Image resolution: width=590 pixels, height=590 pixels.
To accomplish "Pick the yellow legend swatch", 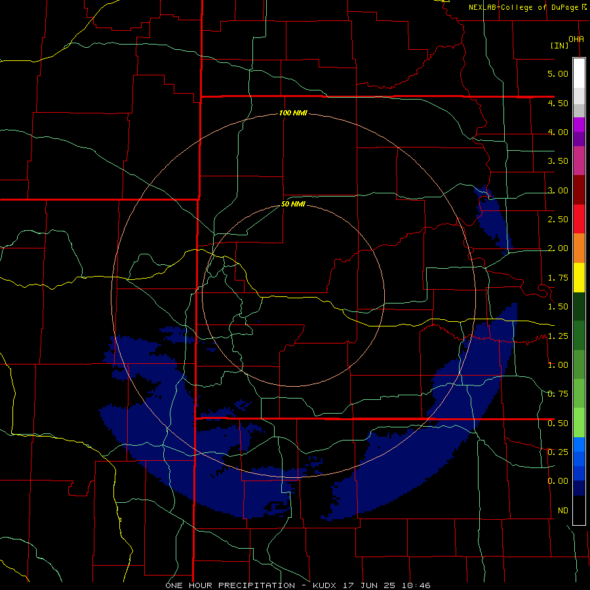I will click(x=579, y=277).
